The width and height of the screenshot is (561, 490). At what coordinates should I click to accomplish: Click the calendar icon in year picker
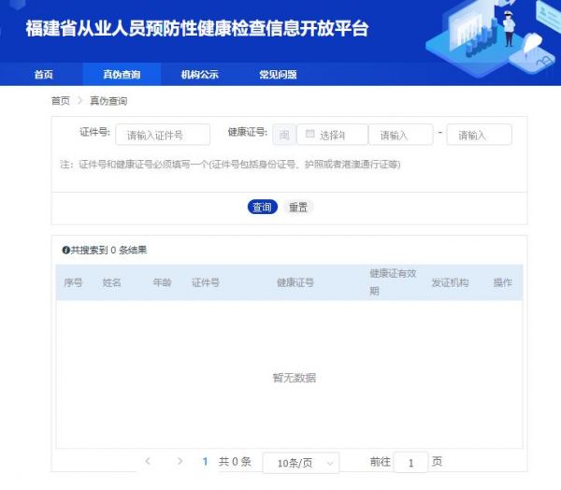coord(309,134)
